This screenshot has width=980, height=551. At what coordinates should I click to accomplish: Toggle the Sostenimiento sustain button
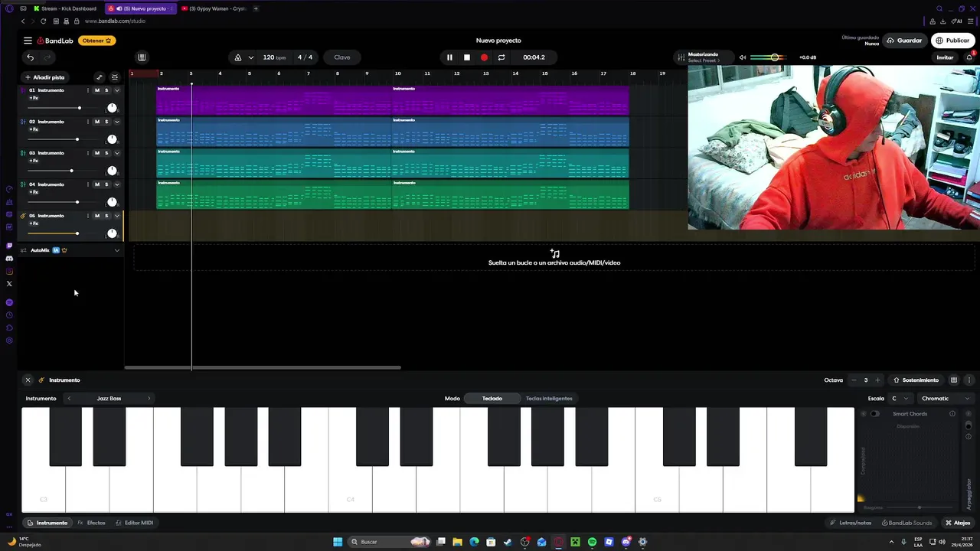[916, 380]
